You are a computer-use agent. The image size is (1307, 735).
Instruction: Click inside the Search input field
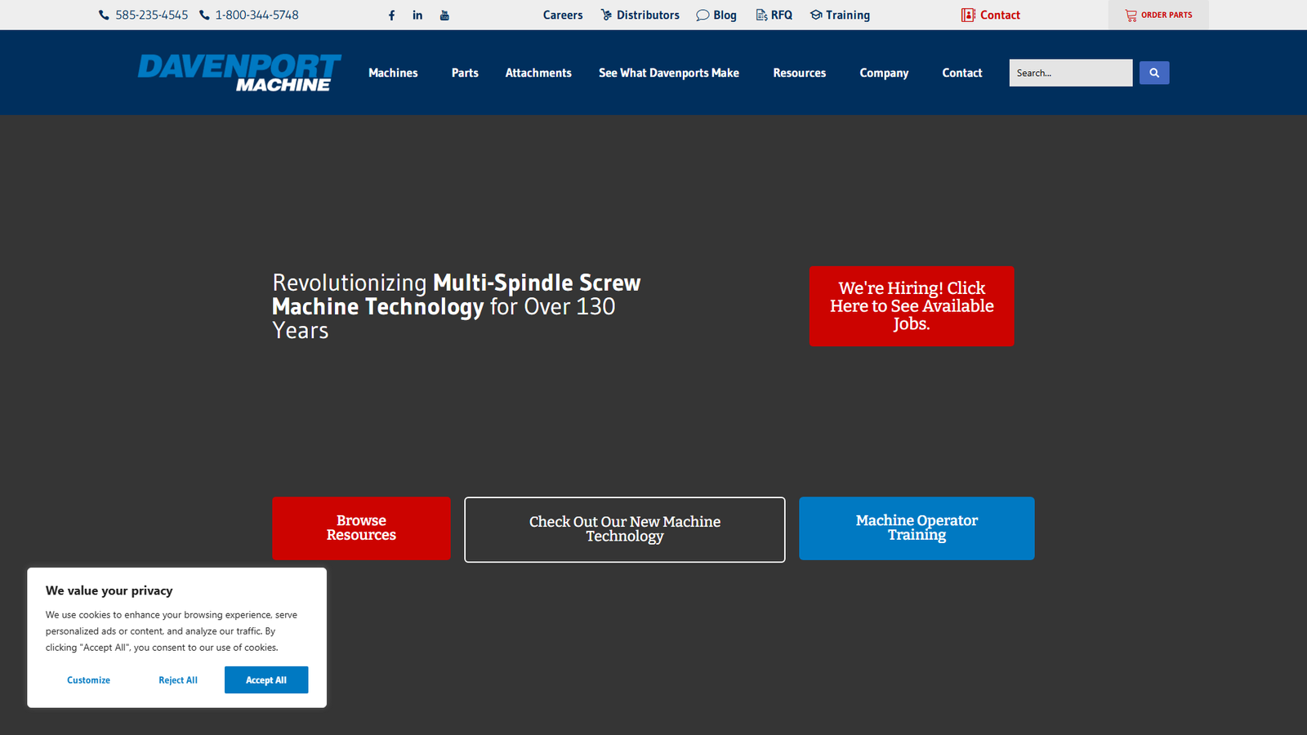pos(1070,73)
